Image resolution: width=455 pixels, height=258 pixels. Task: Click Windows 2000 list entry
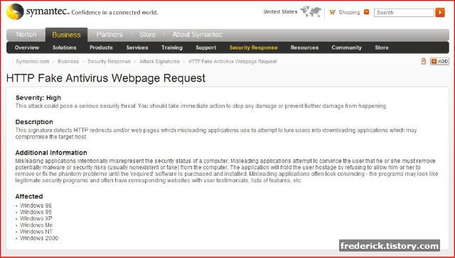tap(39, 238)
